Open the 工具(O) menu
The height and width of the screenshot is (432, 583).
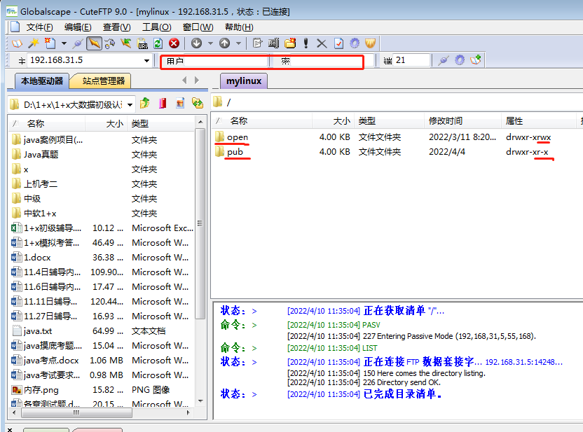156,27
